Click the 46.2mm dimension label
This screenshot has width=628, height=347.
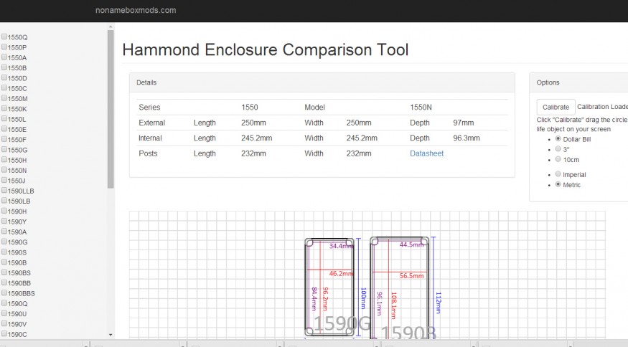tap(341, 274)
